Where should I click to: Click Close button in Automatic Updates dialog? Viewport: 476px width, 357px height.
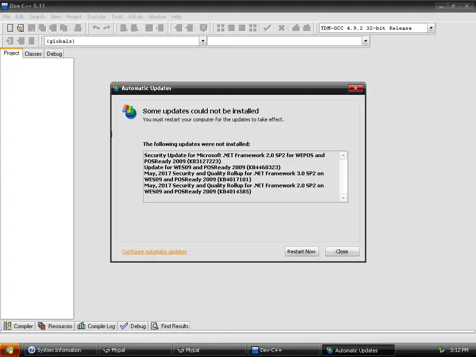pyautogui.click(x=342, y=251)
